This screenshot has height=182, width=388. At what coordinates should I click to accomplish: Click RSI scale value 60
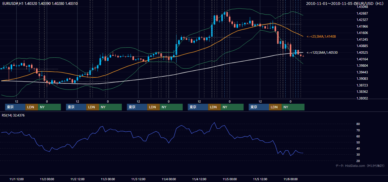358,136
